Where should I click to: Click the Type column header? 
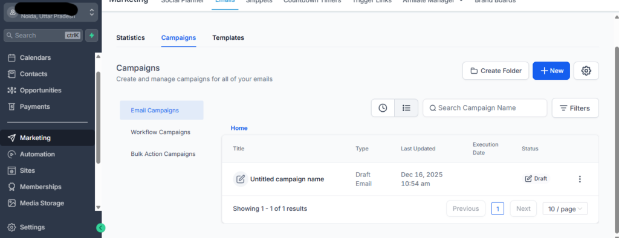(x=362, y=149)
